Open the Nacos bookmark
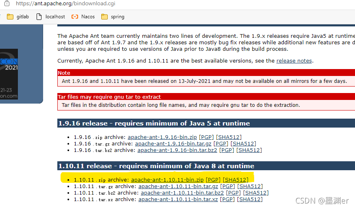The height and width of the screenshot is (208, 355). point(83,17)
